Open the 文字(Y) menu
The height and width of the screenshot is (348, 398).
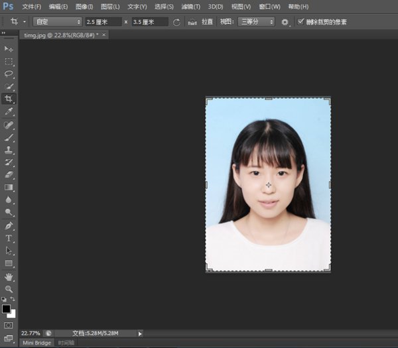[x=137, y=7]
